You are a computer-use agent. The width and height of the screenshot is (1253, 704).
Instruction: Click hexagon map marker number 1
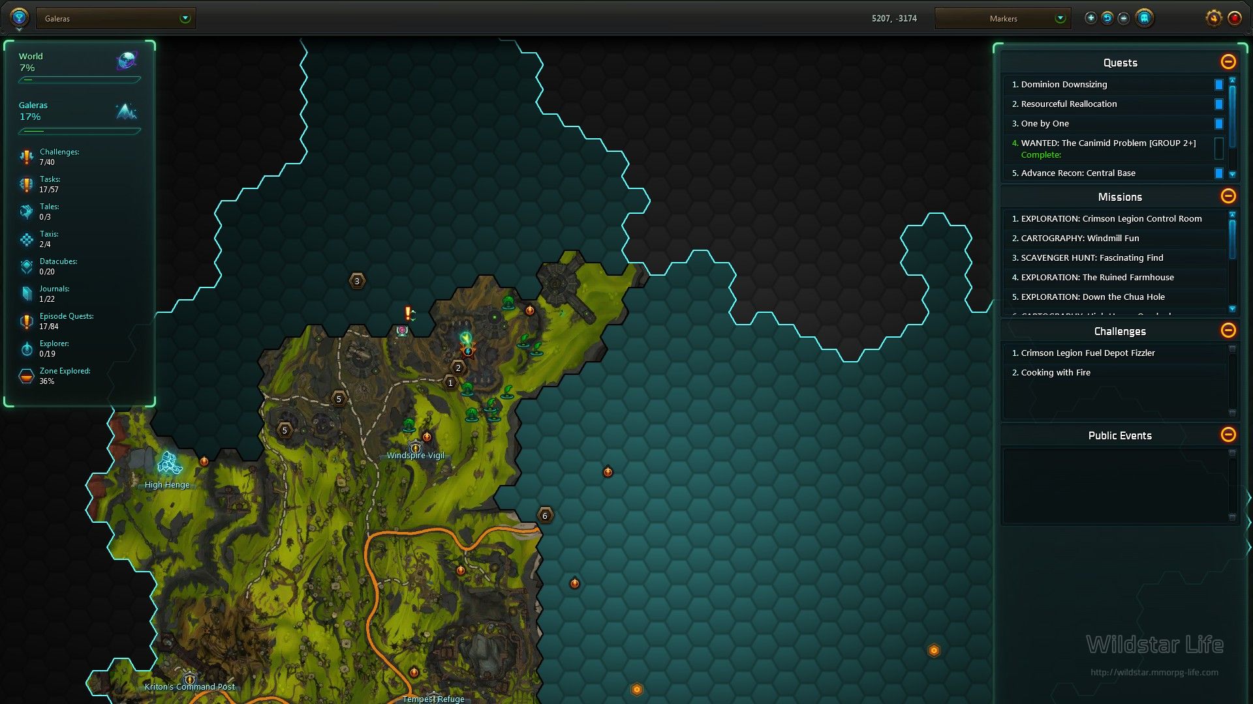(x=450, y=383)
